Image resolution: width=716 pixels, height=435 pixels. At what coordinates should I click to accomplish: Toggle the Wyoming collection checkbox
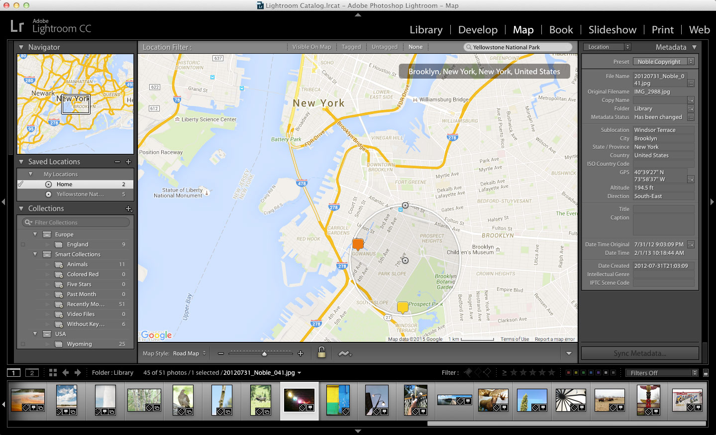coord(23,344)
